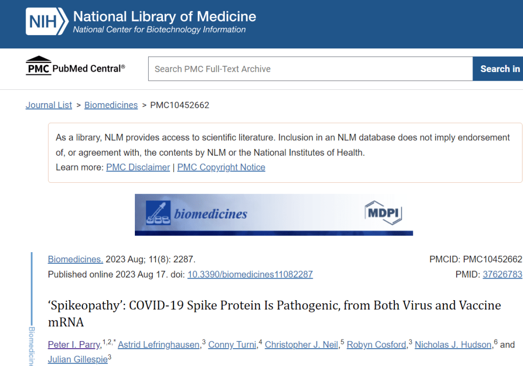Viewport: 523px width, 366px height.
Task: Click the biomedicines journal flask icon
Action: tap(159, 213)
